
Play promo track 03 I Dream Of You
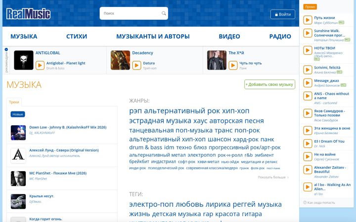308,144
